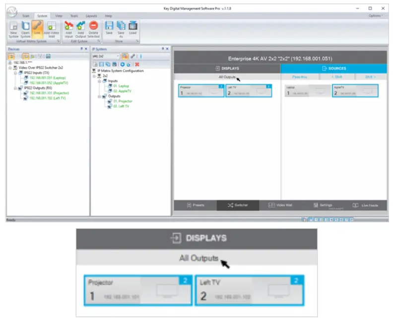This screenshot has height=320, width=395.
Task: Select 02. Left TV in IP System tree
Action: [x=121, y=106]
